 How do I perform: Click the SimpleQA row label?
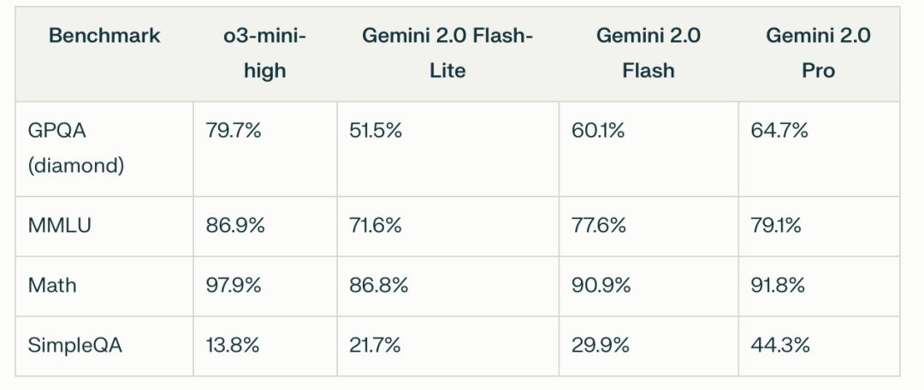coord(74,346)
